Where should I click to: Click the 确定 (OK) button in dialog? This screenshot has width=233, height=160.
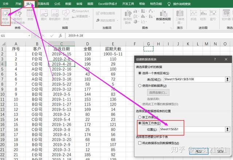[199, 151]
